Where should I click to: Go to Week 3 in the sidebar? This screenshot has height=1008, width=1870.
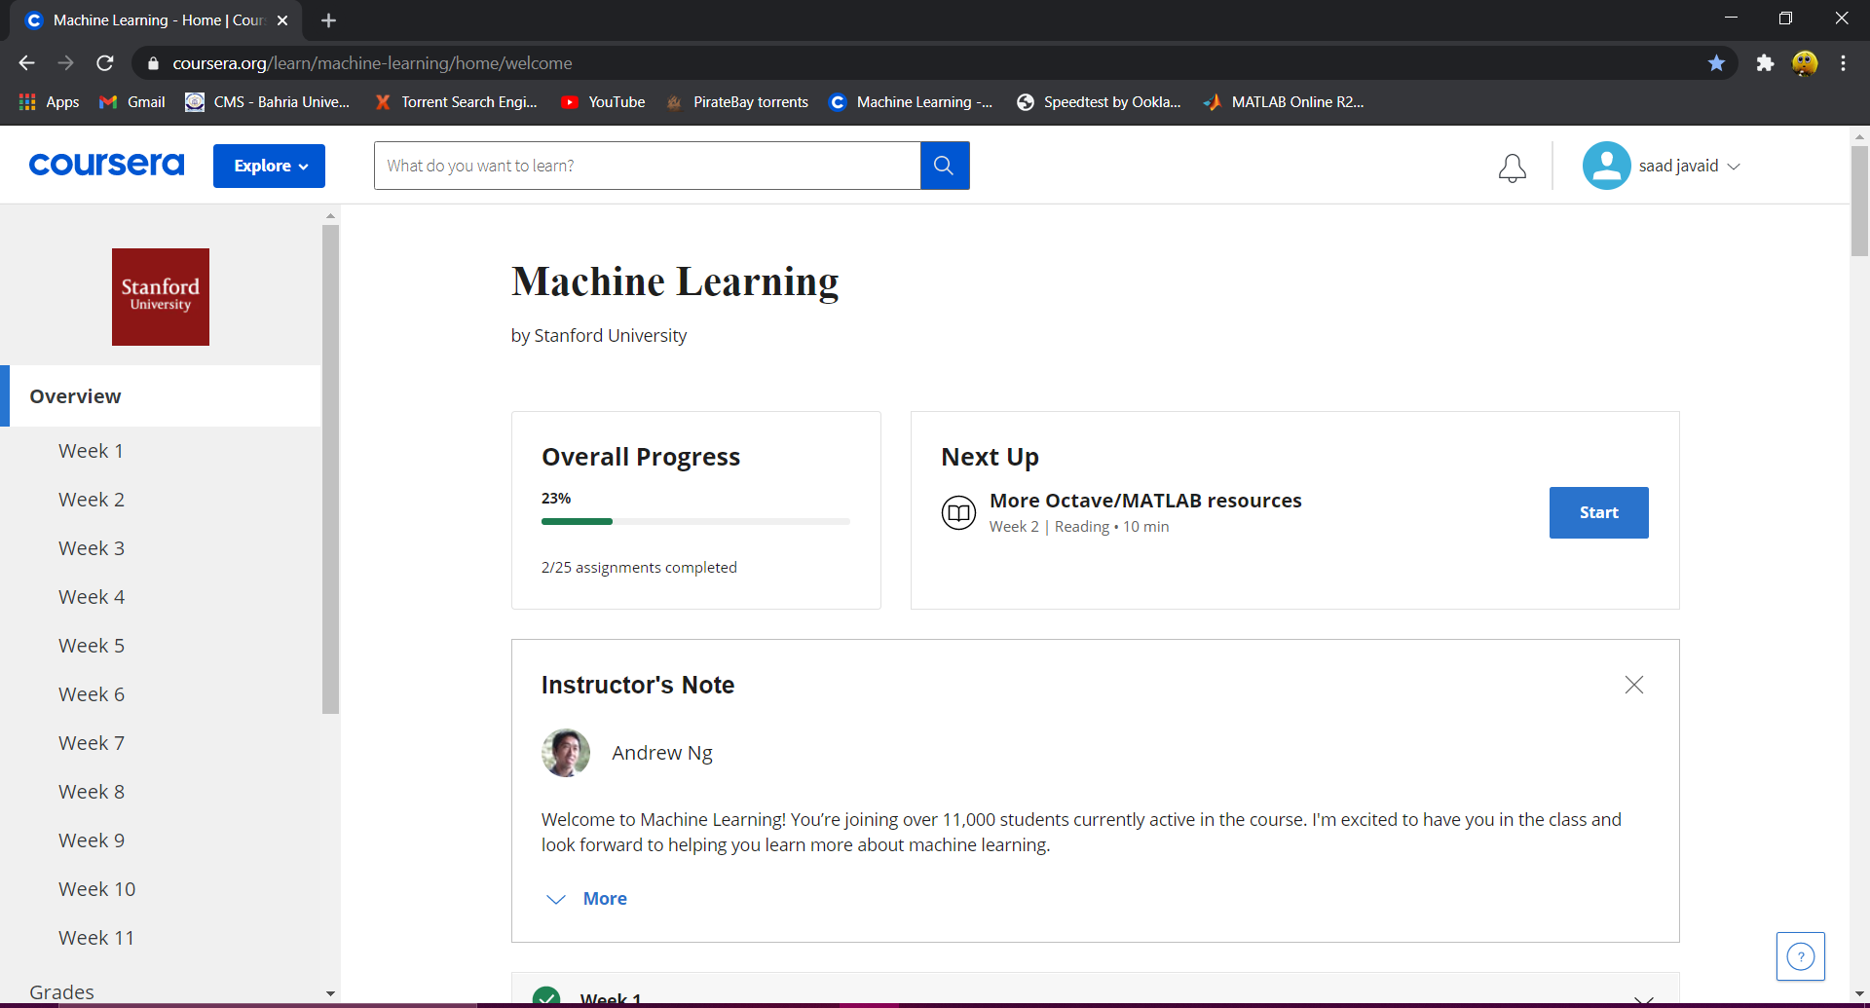pyautogui.click(x=92, y=548)
